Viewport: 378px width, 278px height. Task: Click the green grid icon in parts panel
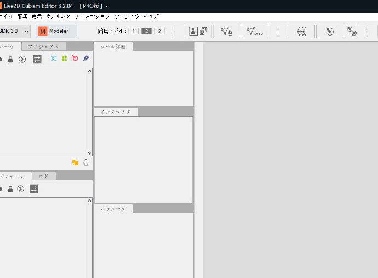tap(65, 58)
